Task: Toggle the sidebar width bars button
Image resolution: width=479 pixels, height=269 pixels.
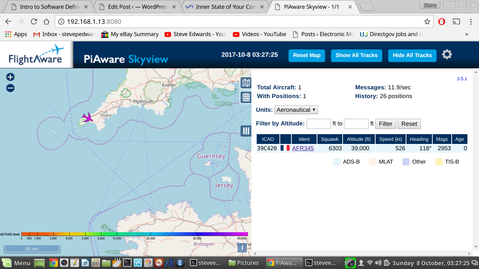Action: point(246,131)
